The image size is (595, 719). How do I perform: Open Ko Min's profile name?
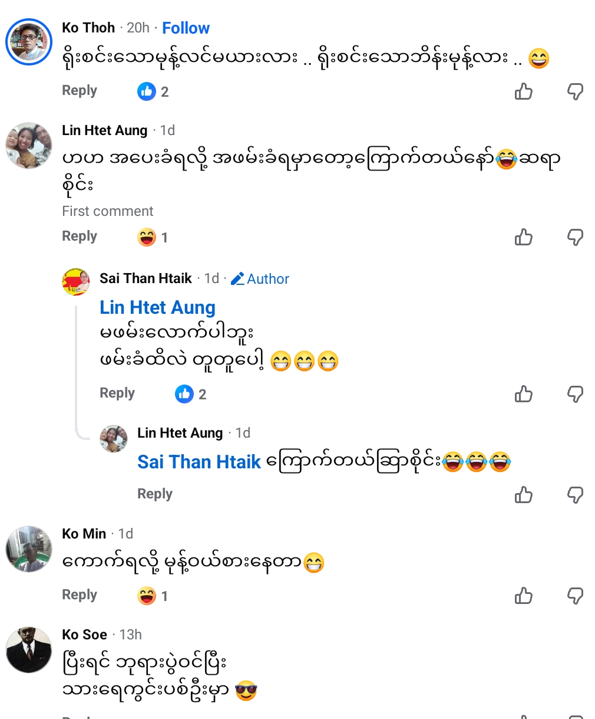pyautogui.click(x=84, y=534)
